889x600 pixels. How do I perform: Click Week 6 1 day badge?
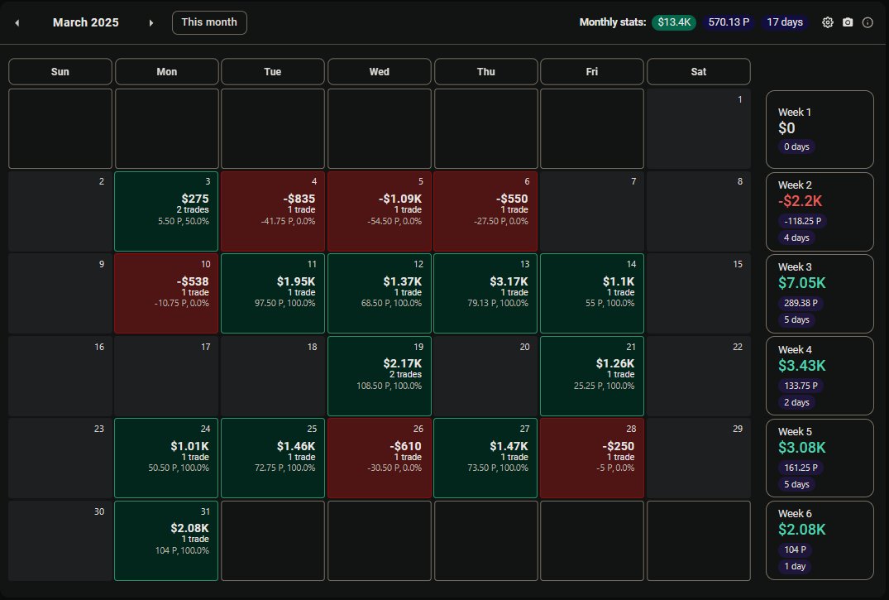click(795, 566)
